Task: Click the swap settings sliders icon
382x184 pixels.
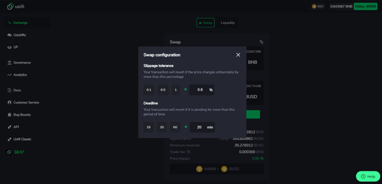Action: pyautogui.click(x=261, y=42)
